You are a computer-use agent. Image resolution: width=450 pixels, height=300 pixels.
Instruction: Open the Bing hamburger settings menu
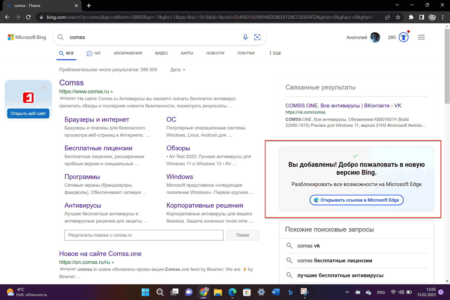tap(421, 37)
